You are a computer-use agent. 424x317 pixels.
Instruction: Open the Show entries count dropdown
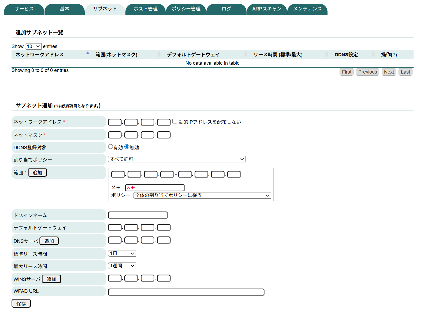(x=33, y=46)
